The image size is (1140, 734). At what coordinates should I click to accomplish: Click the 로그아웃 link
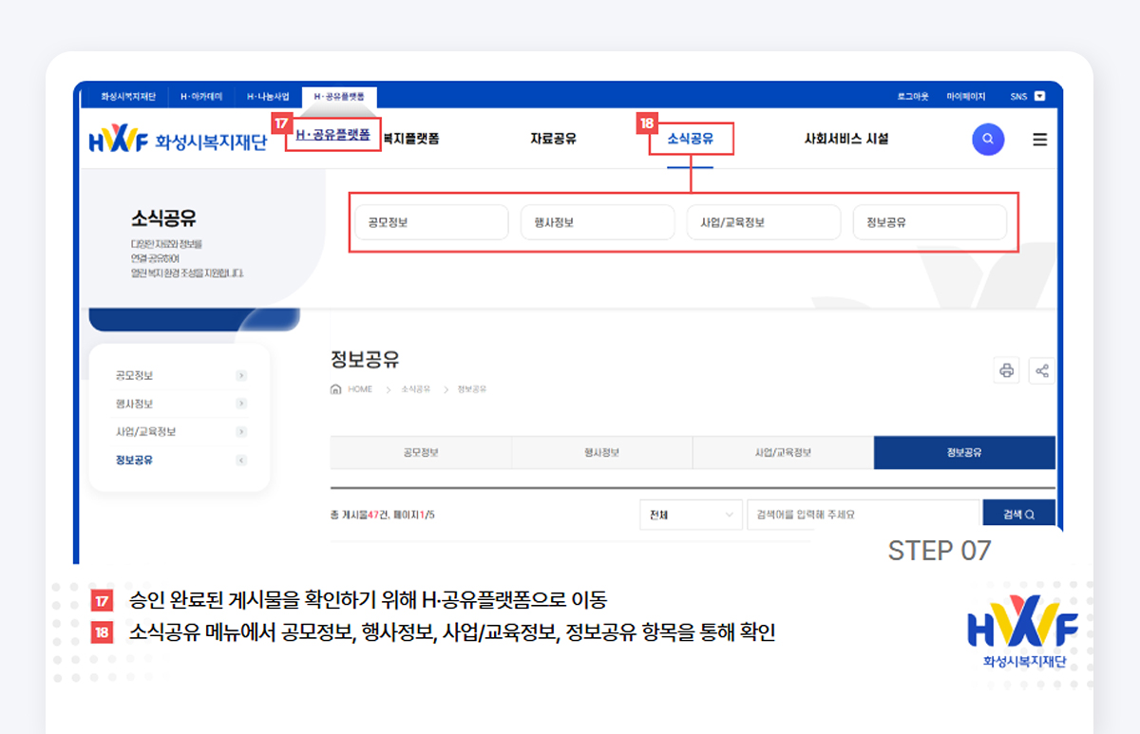[x=912, y=95]
